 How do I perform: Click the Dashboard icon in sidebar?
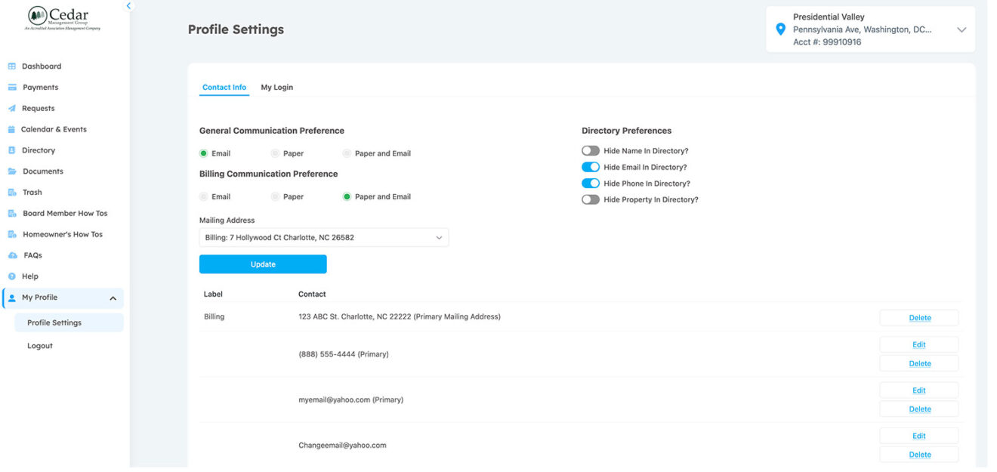point(12,66)
